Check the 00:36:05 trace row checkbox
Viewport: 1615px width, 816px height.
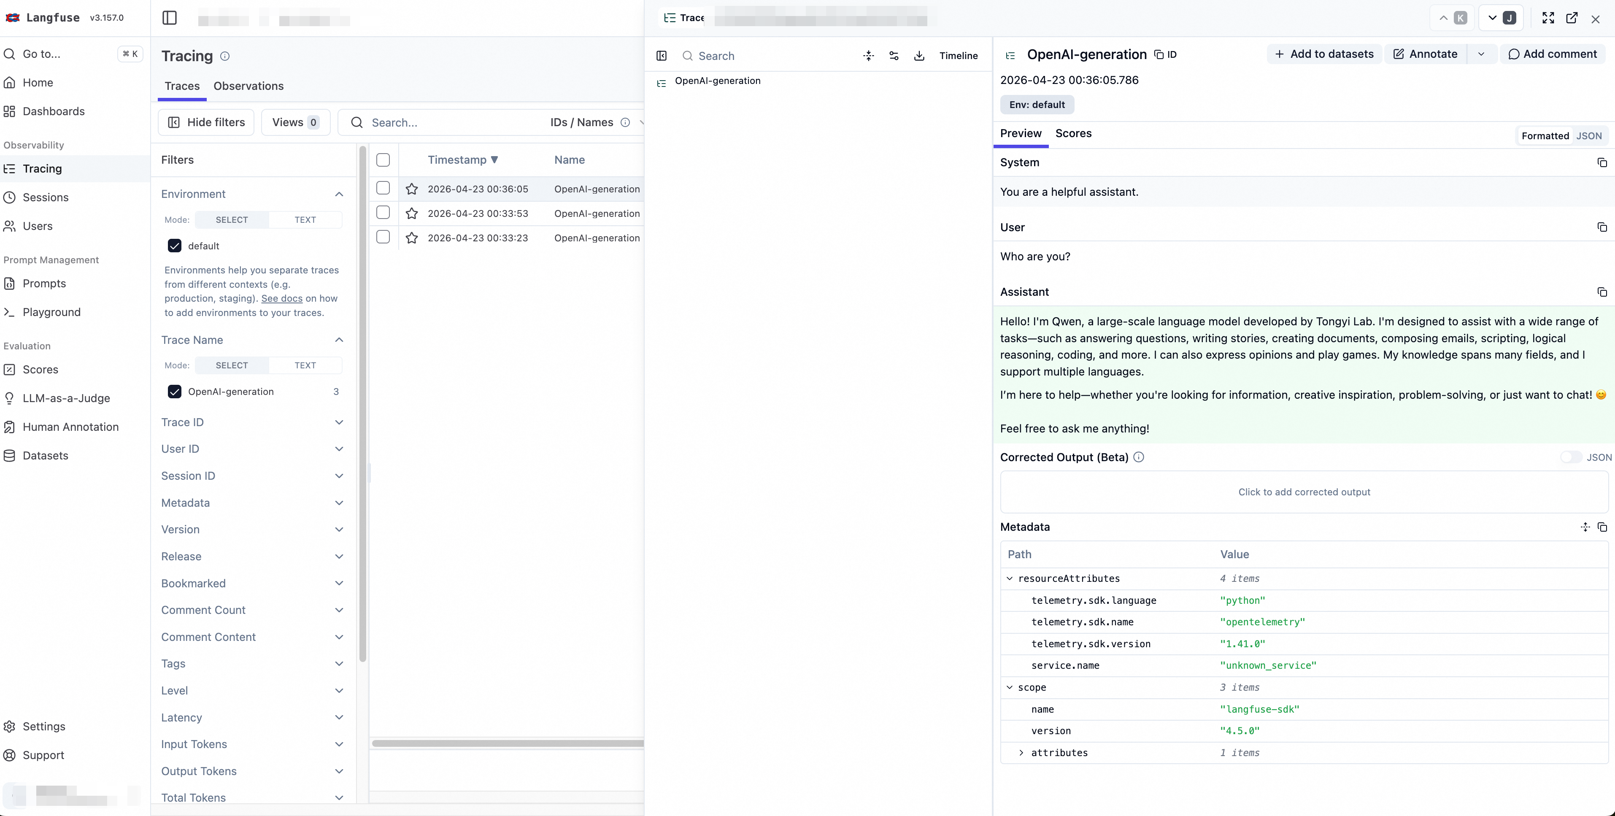(x=383, y=187)
